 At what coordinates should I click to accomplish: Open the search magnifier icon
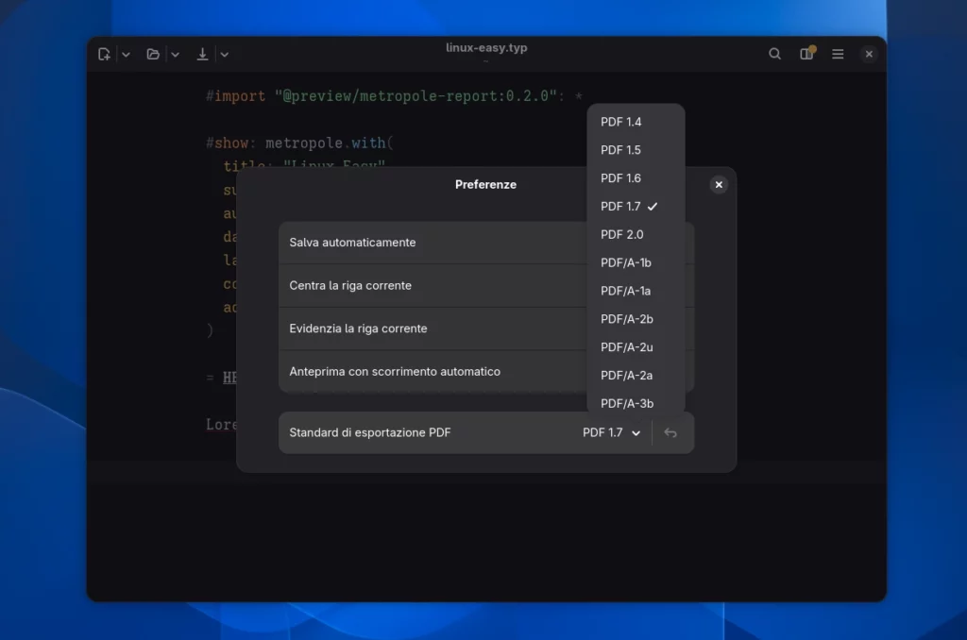[774, 54]
